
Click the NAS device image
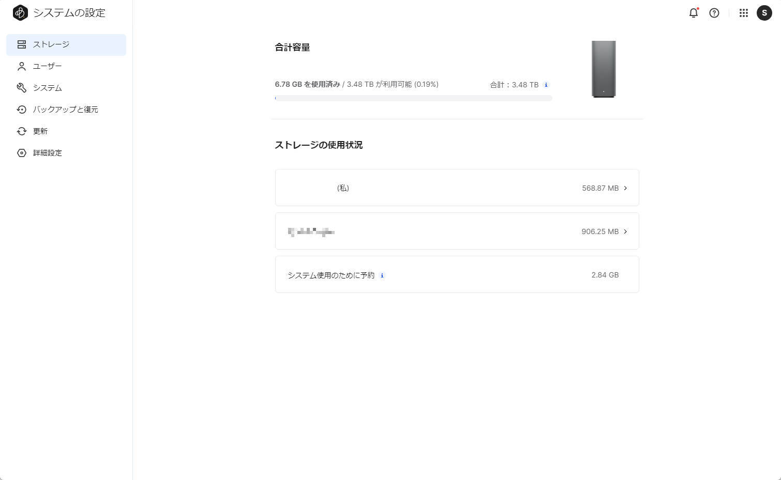click(x=604, y=69)
